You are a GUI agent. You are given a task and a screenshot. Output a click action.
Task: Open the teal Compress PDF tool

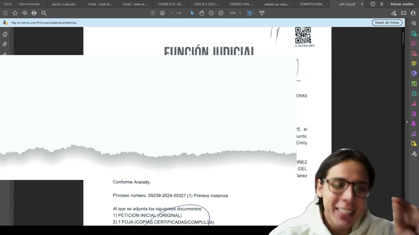(414, 94)
